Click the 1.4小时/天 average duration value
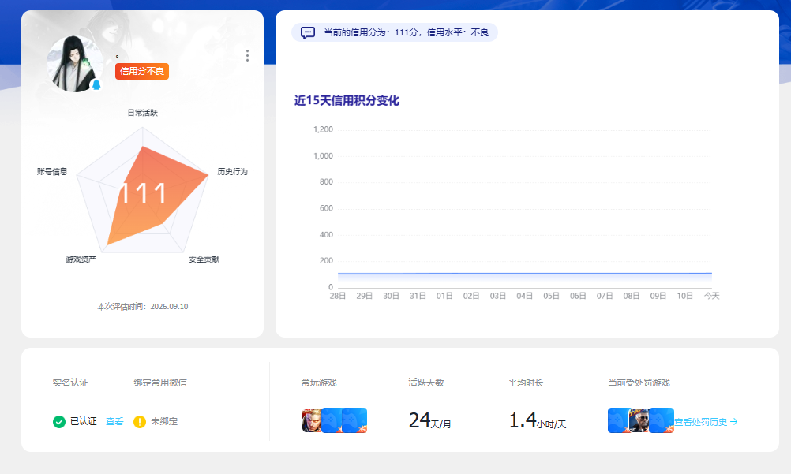Viewport: 791px width, 474px height. [538, 420]
